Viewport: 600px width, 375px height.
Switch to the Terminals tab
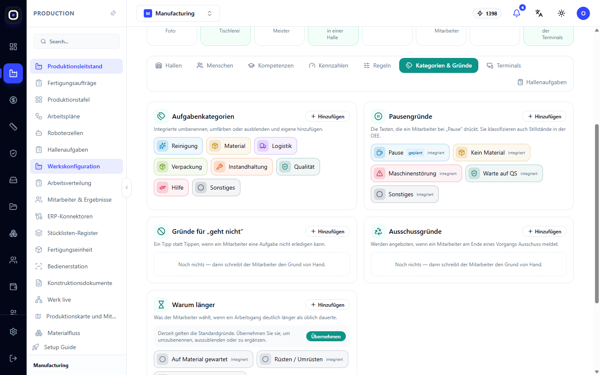point(504,65)
